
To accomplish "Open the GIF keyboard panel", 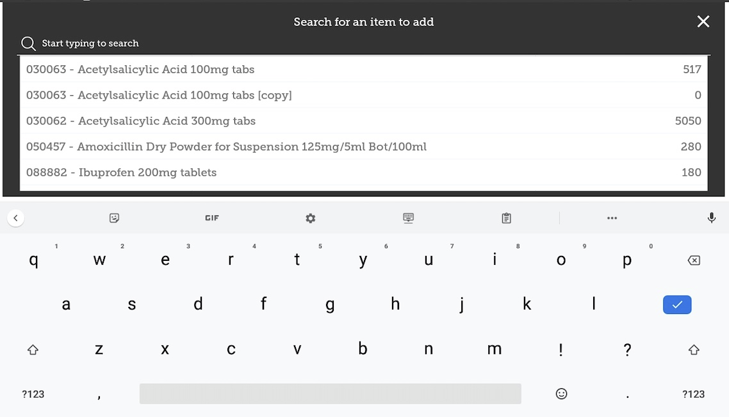I will (212, 218).
